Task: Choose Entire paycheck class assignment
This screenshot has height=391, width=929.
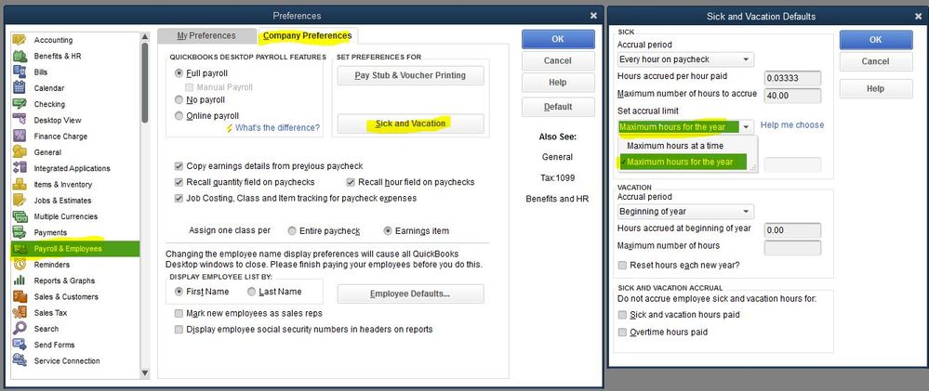Action: pos(292,230)
